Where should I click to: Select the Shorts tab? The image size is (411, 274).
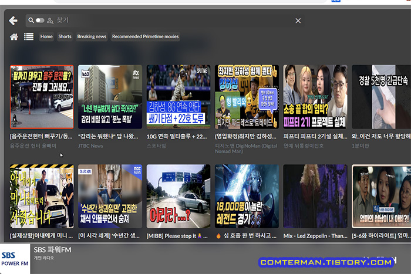65,37
